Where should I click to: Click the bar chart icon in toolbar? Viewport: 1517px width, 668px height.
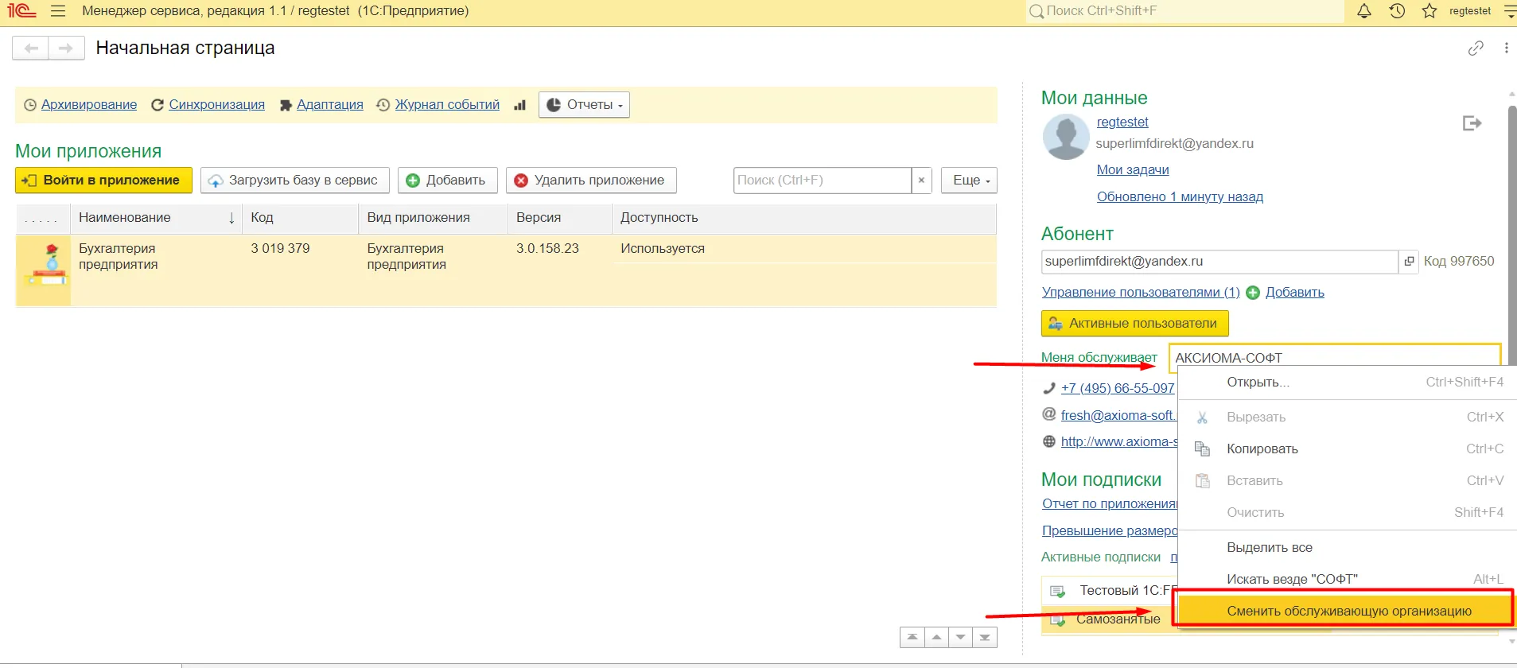(x=519, y=105)
